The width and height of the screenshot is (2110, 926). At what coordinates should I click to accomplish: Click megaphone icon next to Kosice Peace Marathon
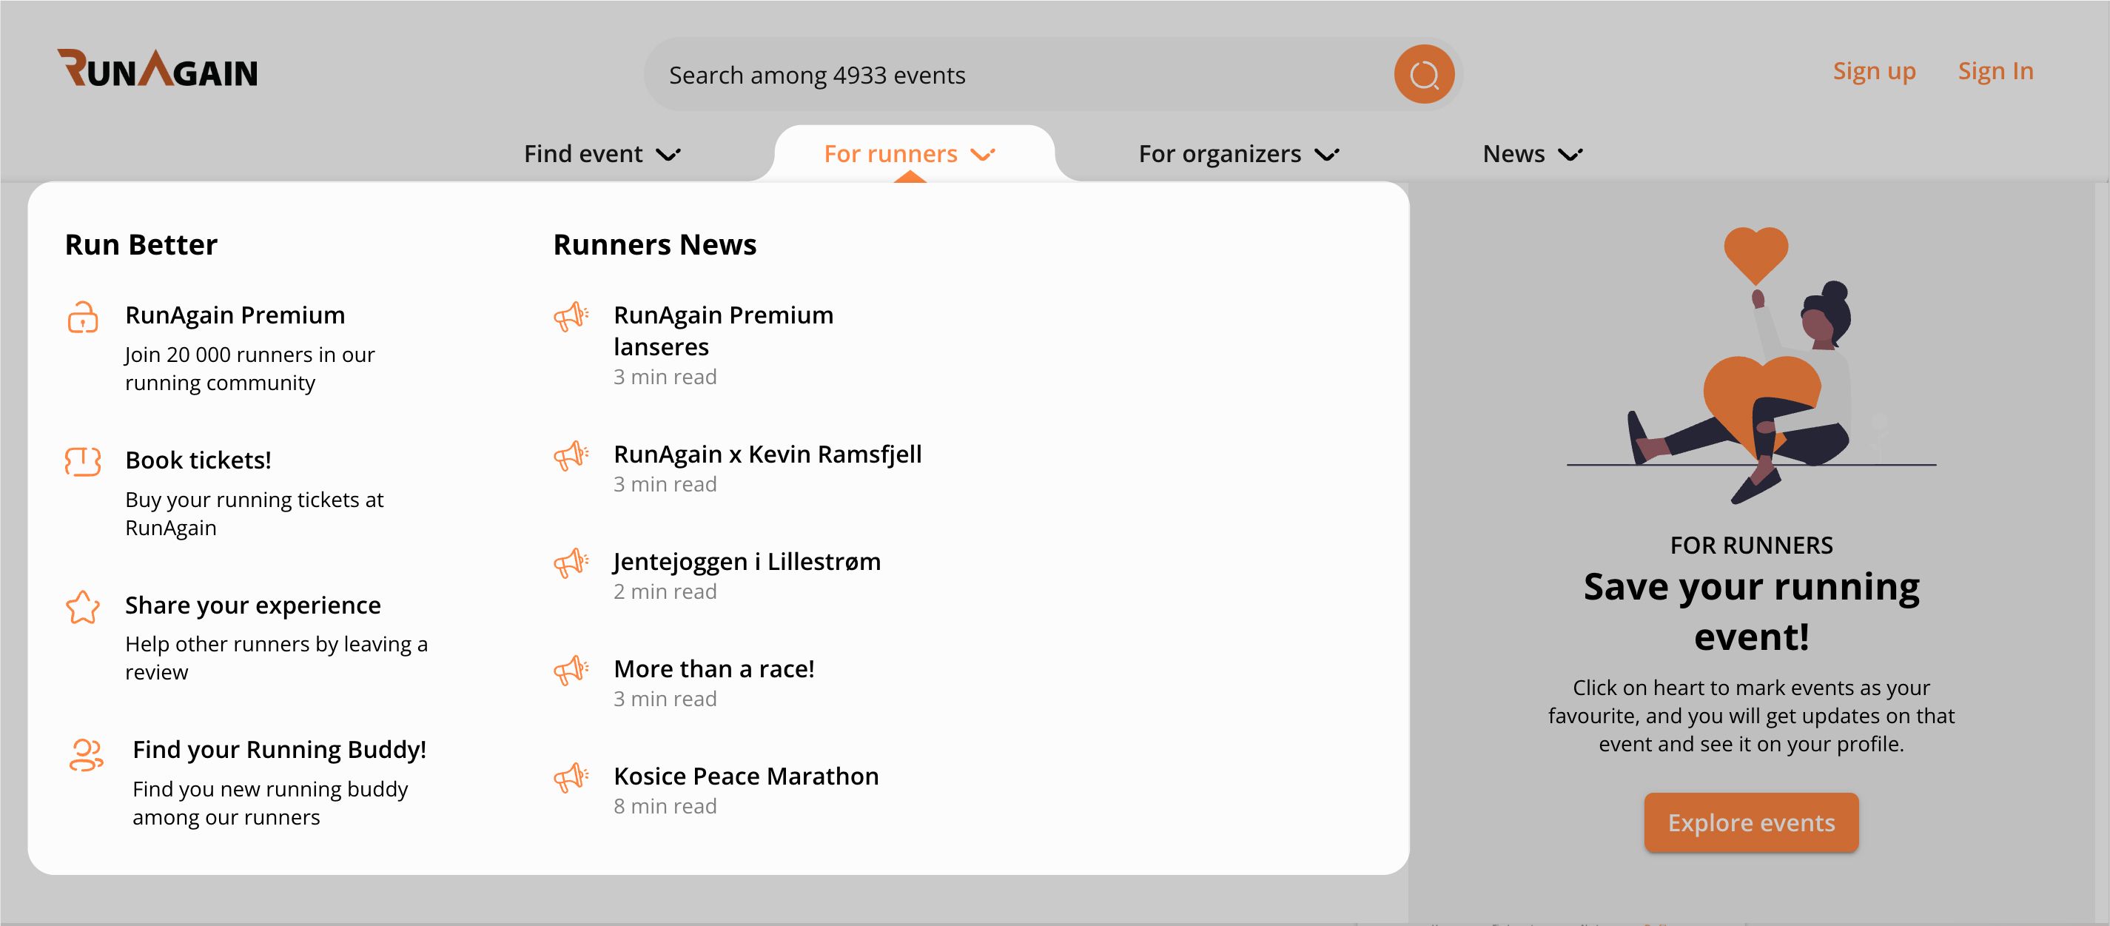[571, 778]
